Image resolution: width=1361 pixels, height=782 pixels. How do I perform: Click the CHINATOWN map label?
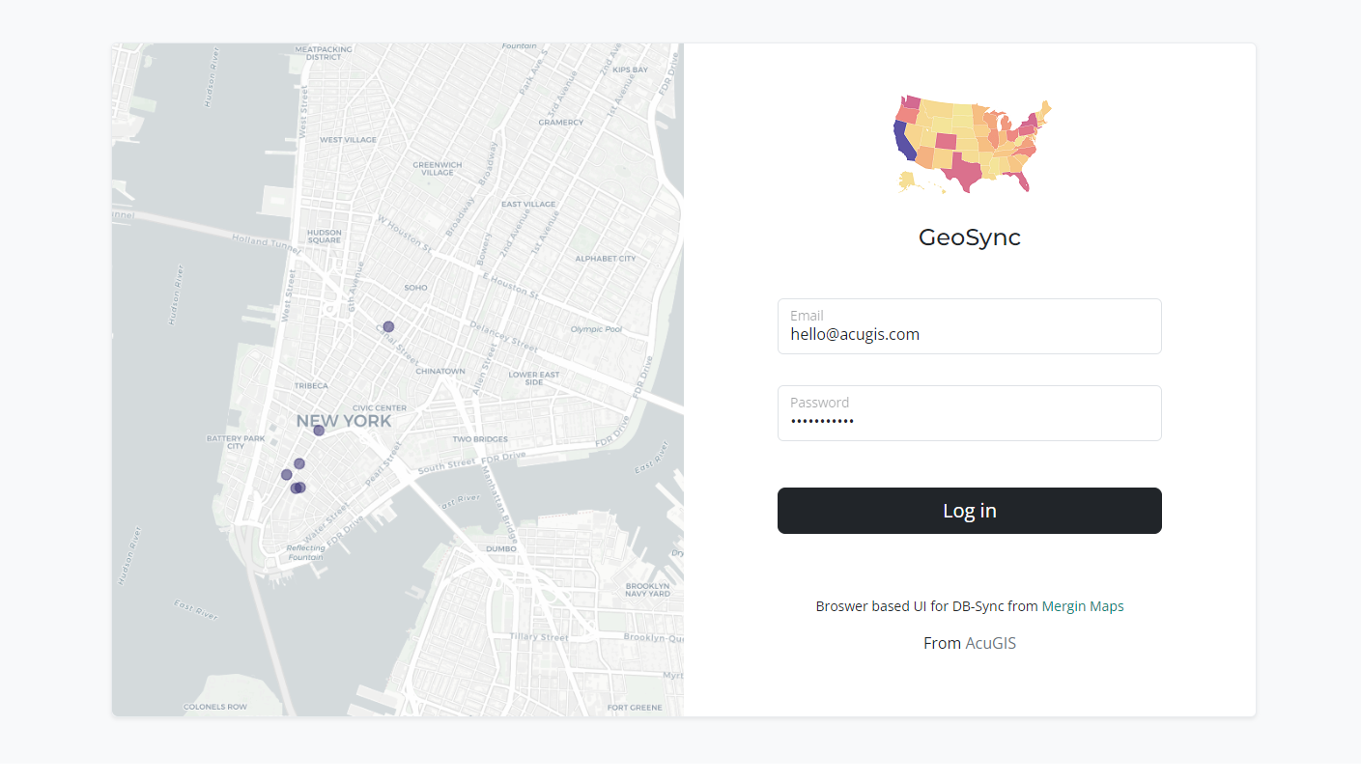tap(440, 371)
